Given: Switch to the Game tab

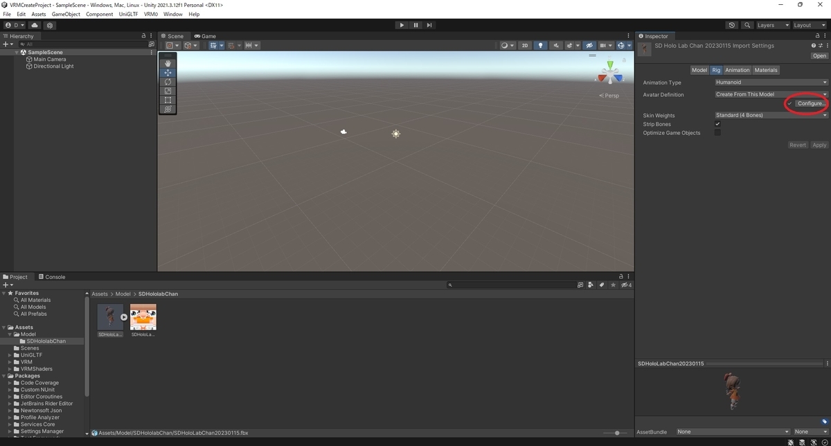Looking at the screenshot, I should pos(205,36).
